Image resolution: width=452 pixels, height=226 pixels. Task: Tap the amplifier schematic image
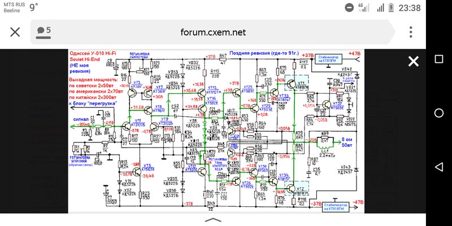[x=216, y=131]
